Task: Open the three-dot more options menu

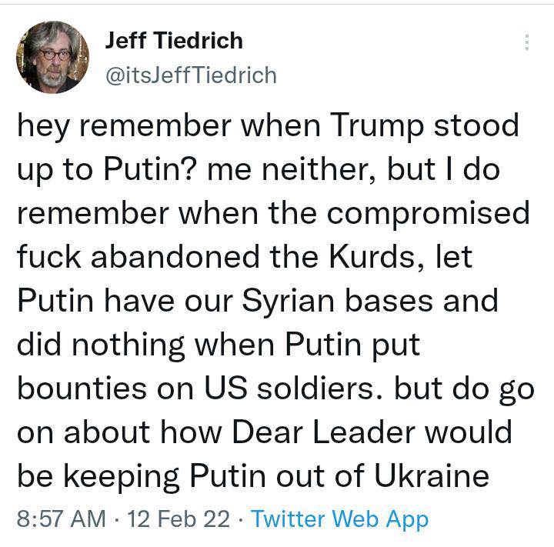Action: [527, 42]
